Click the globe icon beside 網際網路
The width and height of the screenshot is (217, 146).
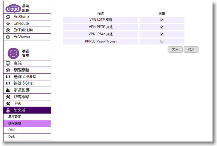click(x=8, y=70)
